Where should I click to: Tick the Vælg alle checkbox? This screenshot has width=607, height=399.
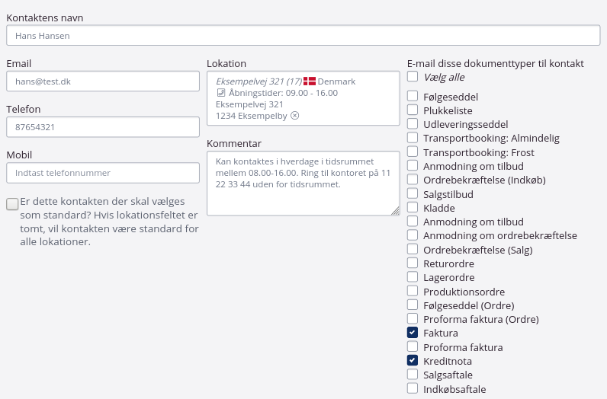[x=413, y=77]
